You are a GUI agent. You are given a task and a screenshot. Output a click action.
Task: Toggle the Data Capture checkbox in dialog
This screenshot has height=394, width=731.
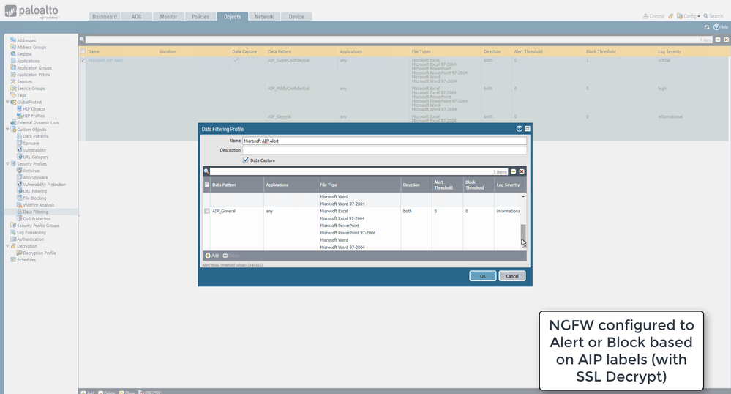coord(246,160)
